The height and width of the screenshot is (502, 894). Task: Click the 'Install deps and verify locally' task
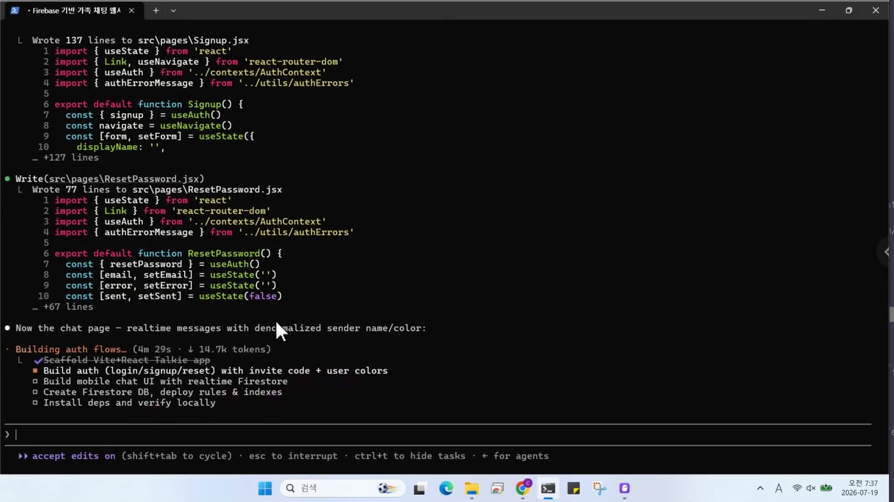[129, 403]
